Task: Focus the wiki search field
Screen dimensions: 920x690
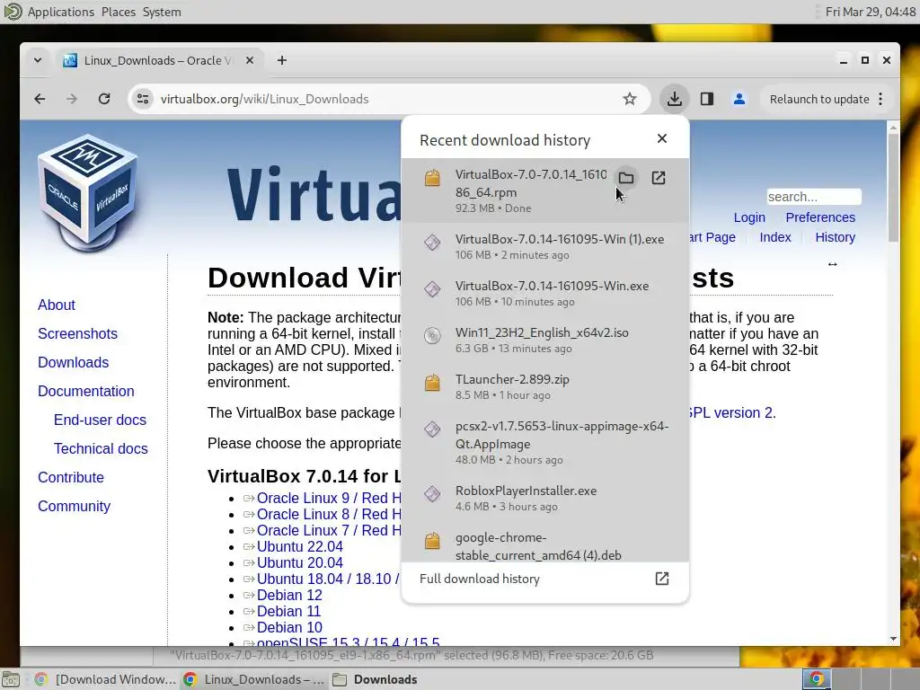Action: pos(814,197)
